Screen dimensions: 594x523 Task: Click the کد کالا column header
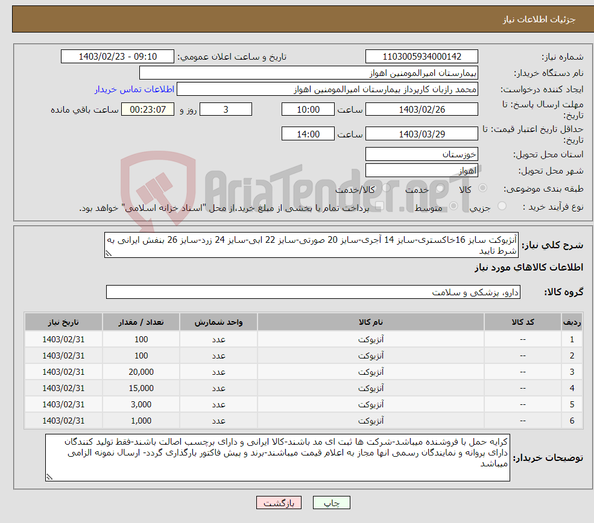[523, 322]
